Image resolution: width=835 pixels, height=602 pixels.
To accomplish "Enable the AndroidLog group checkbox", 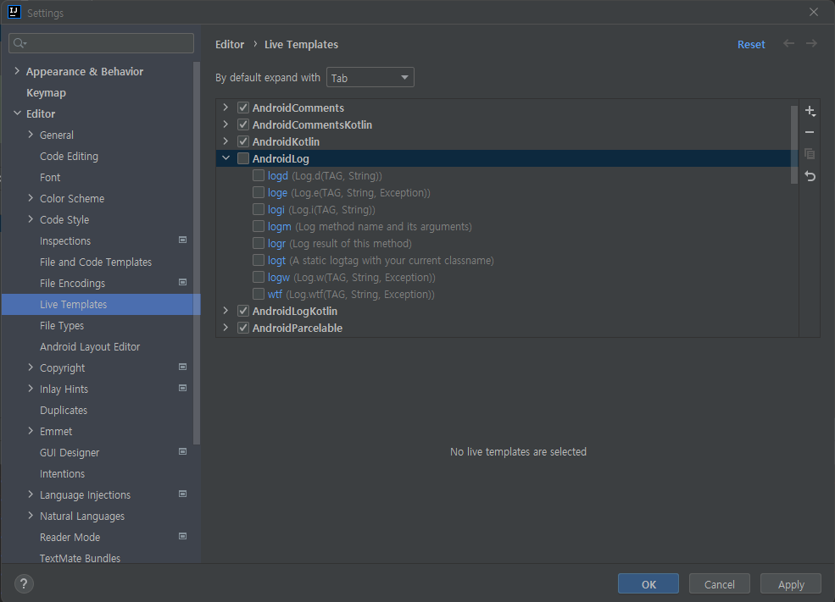I will click(243, 158).
